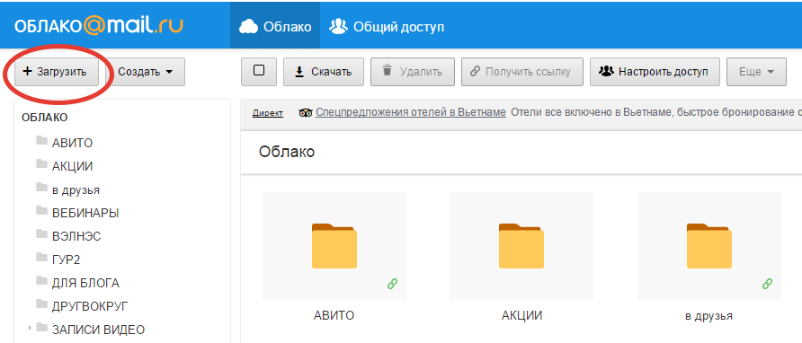Click folder icon next to ВЕБИНАРЫ

42,210
